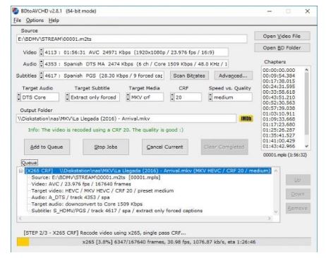Select the Source: E:\BDMV queue detail row

click(96, 178)
